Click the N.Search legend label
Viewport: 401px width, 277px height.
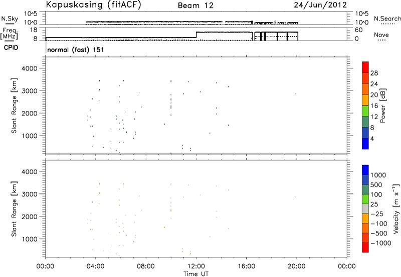[387, 18]
